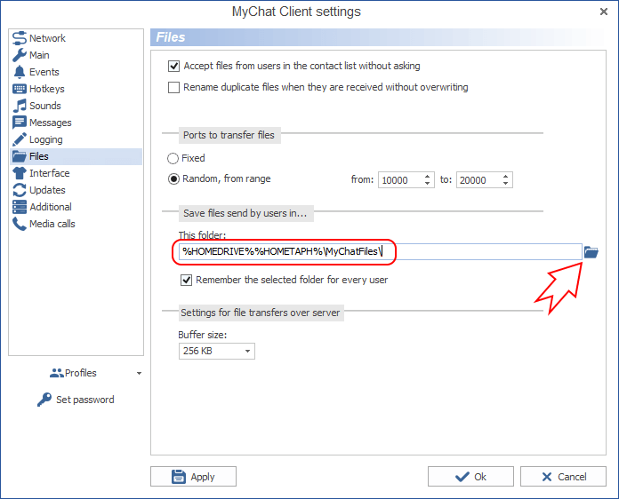
Task: Go to Updates settings
Action: (76, 190)
